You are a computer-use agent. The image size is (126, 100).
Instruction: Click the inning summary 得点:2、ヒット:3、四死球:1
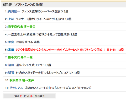click(29, 96)
